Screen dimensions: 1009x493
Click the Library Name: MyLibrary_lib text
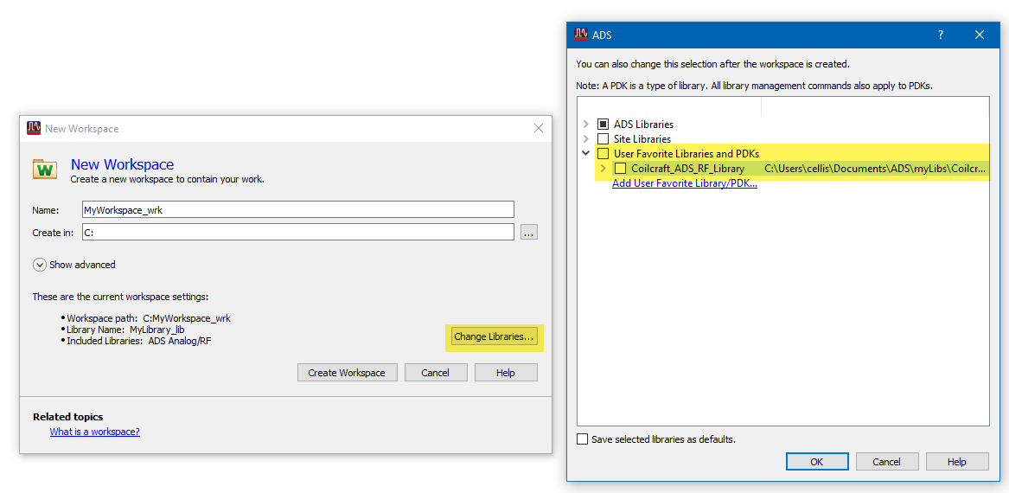click(125, 329)
